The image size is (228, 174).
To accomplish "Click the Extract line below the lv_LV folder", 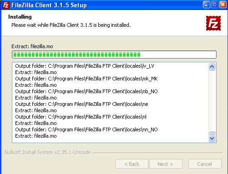I will tap(36, 72).
